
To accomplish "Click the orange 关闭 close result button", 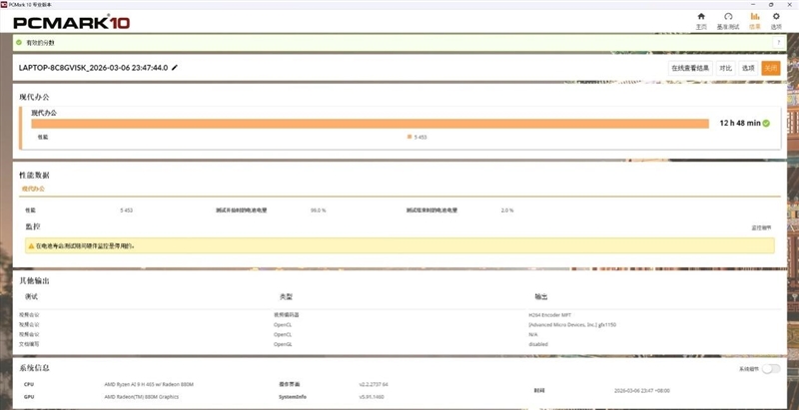I will [770, 68].
